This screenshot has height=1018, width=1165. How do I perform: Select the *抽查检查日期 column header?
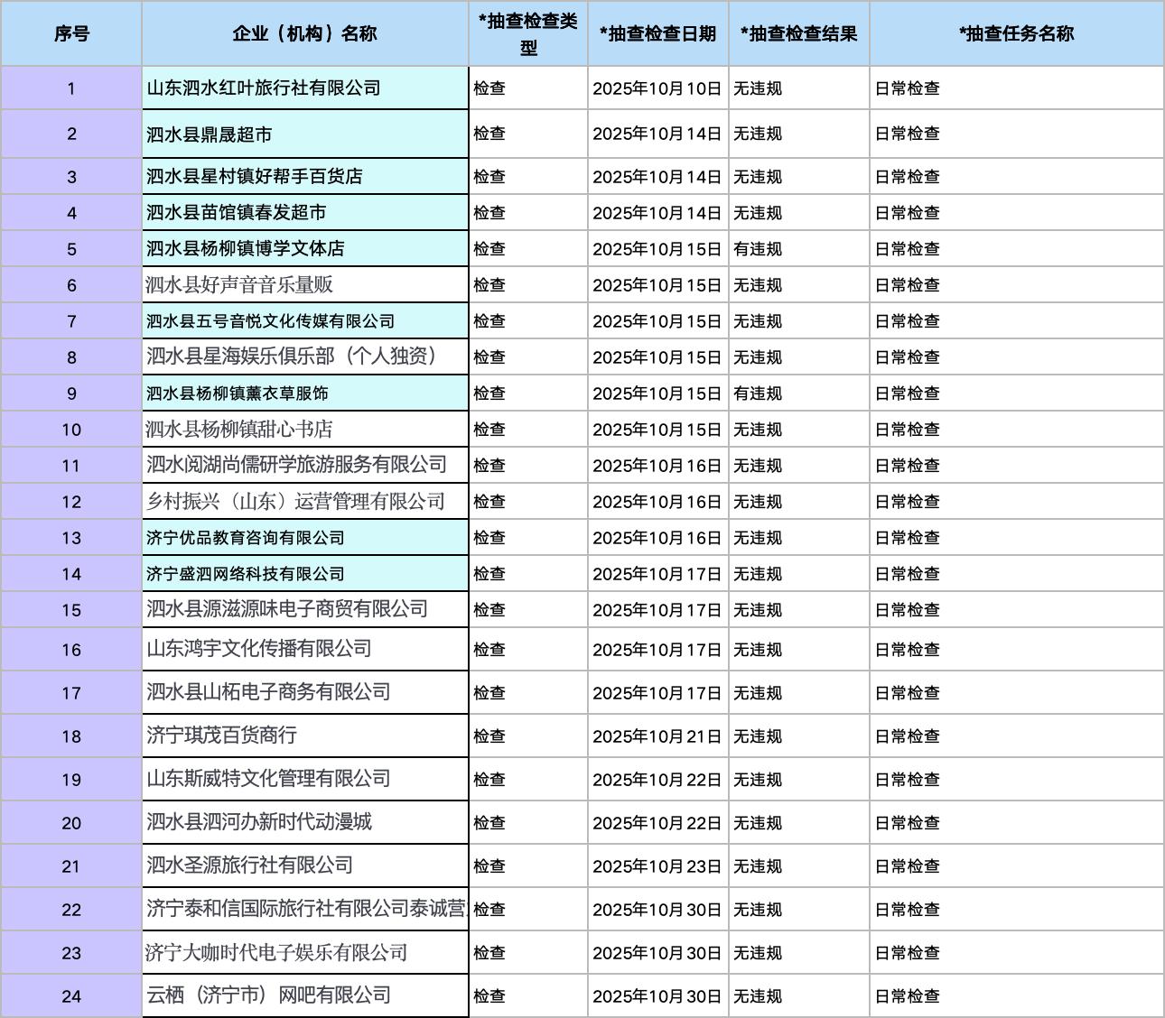point(657,33)
